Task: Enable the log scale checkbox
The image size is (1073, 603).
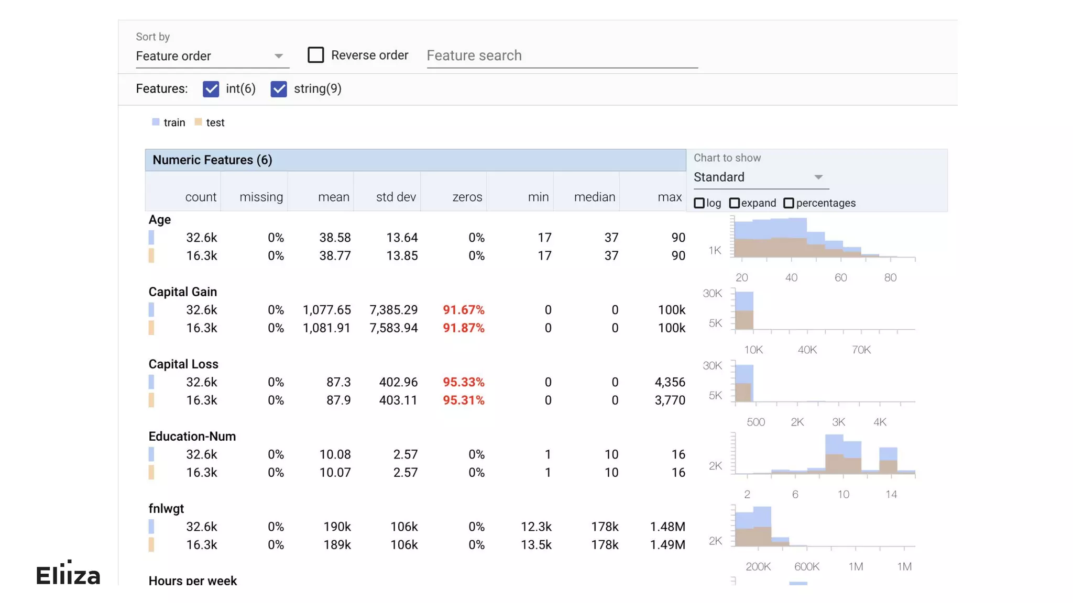Action: [x=699, y=203]
